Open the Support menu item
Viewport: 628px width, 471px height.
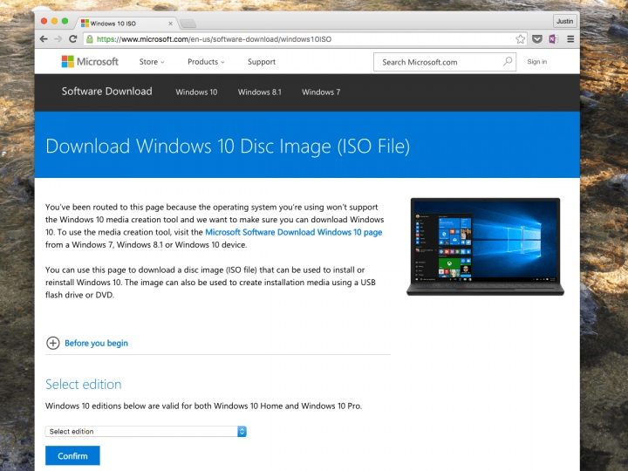tap(262, 62)
